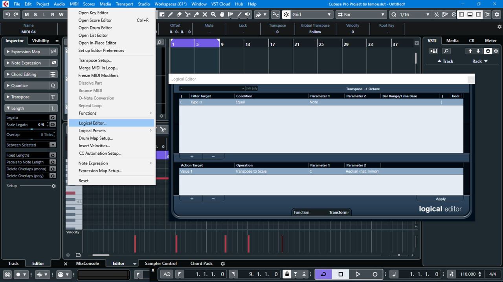Toggle the AQ auto quantize button

[167, 274]
